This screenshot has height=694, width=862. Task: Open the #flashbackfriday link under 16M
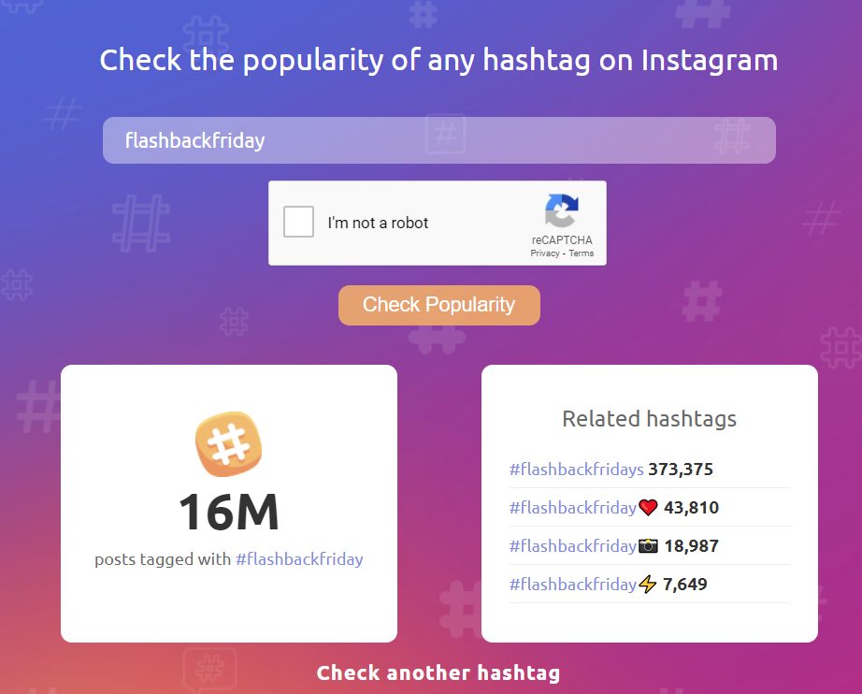point(299,559)
